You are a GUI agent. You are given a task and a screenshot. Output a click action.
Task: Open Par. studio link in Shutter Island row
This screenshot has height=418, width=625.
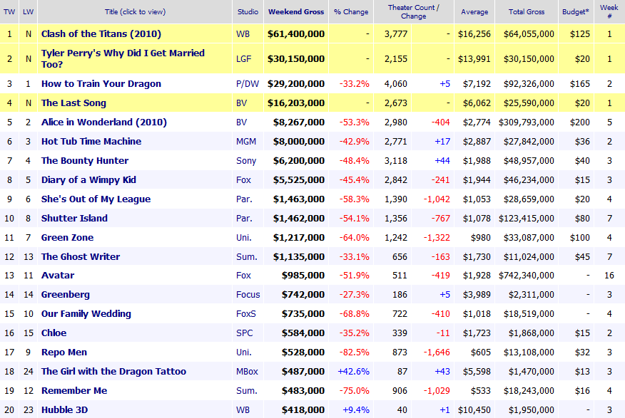click(x=244, y=219)
